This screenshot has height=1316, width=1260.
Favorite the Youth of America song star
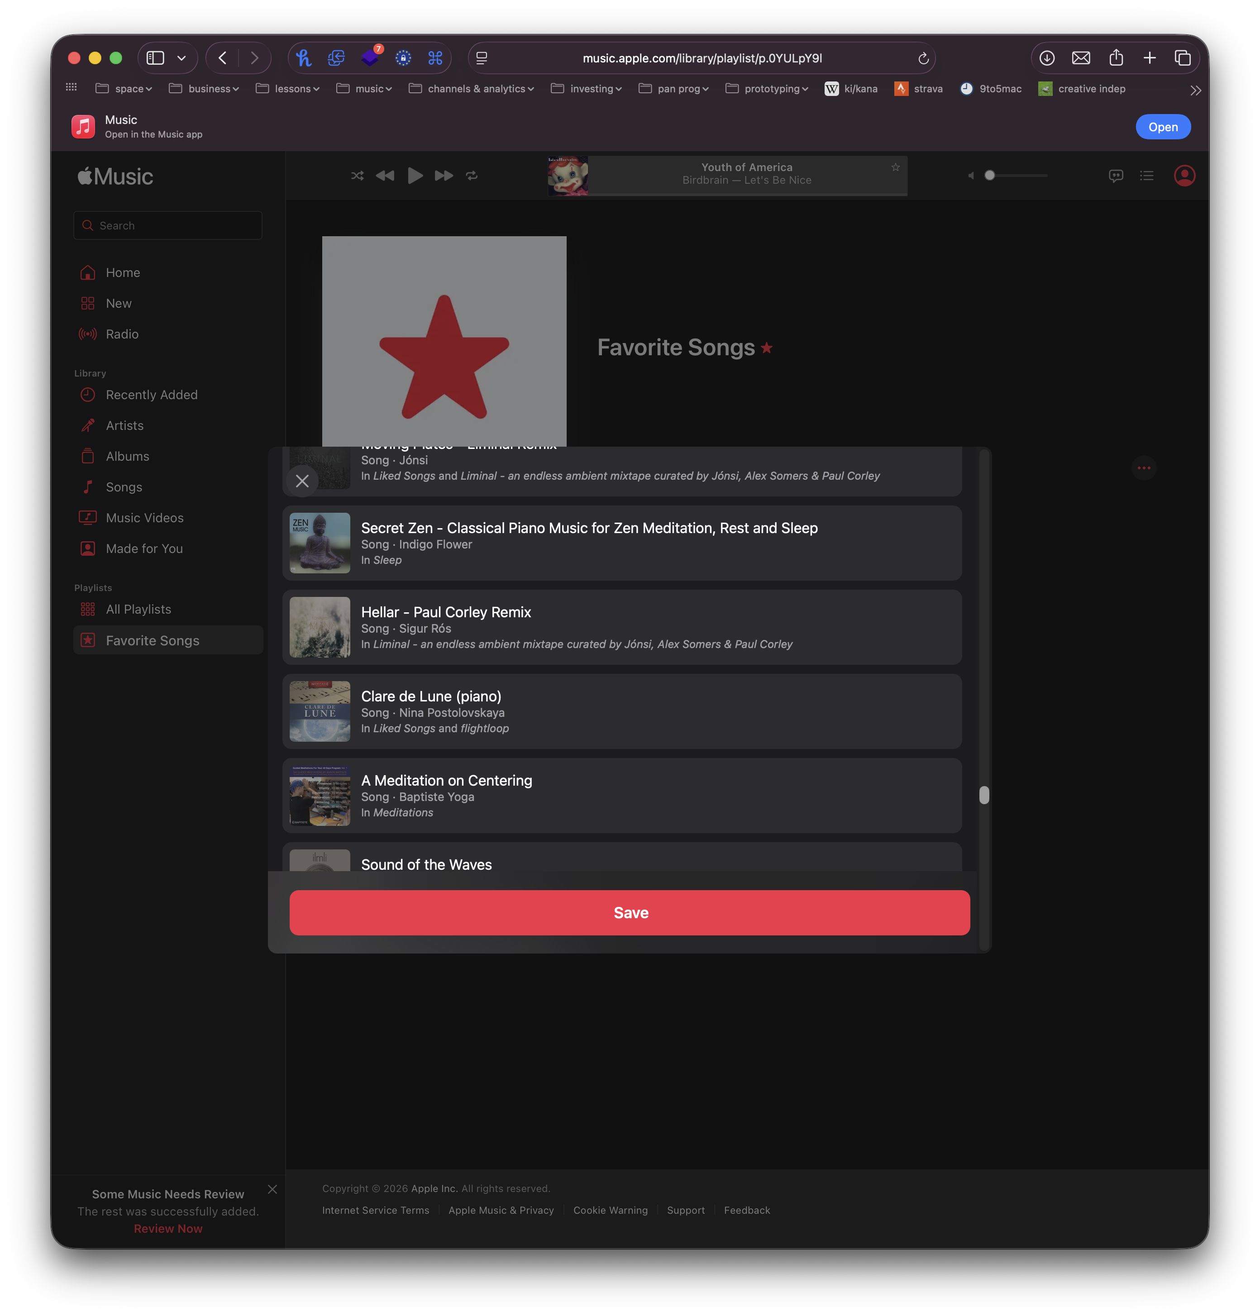(895, 167)
